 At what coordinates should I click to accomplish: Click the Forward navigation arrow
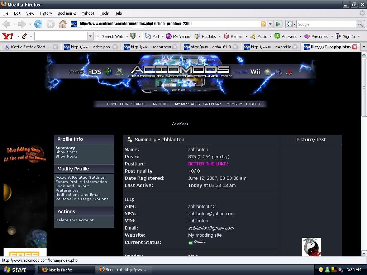click(22, 24)
